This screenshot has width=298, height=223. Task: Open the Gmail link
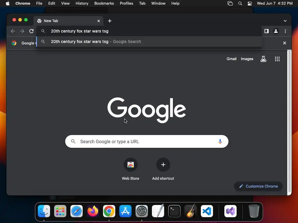point(231,59)
